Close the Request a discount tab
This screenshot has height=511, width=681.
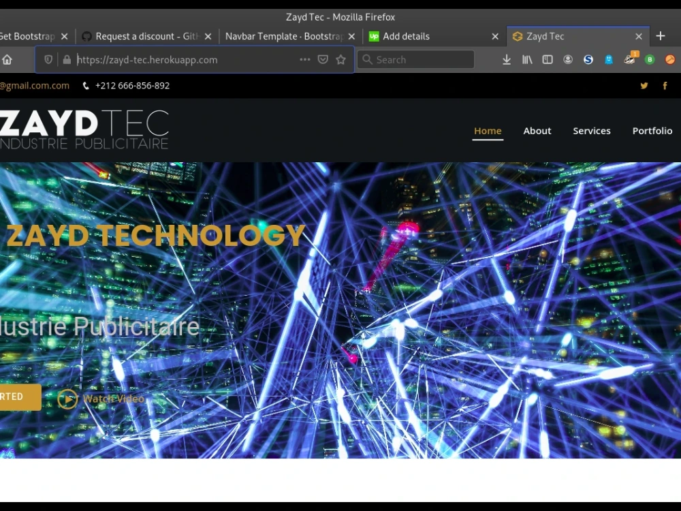click(x=208, y=37)
